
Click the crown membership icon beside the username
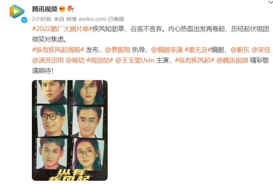pos(62,9)
